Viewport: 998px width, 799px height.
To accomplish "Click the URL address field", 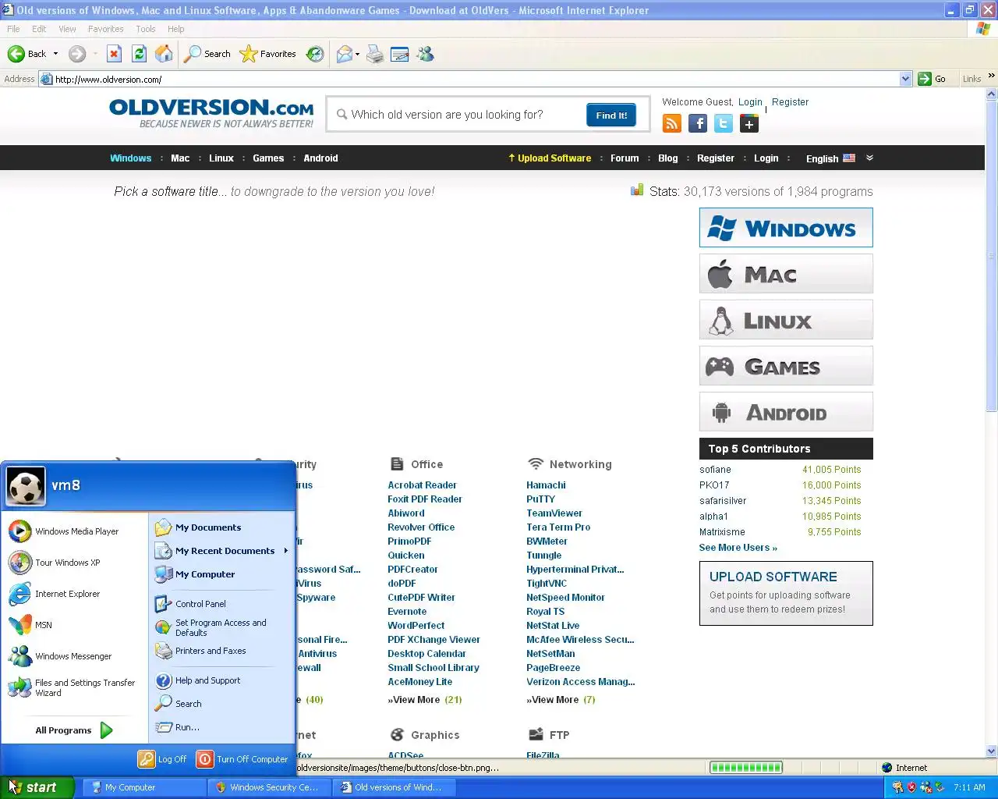I will (476, 79).
